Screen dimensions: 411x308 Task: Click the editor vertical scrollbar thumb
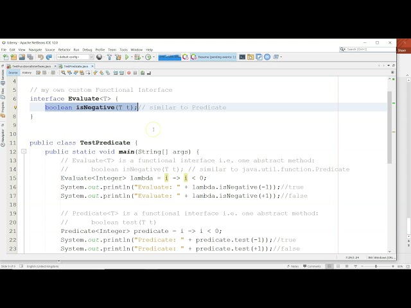pyautogui.click(x=390, y=127)
